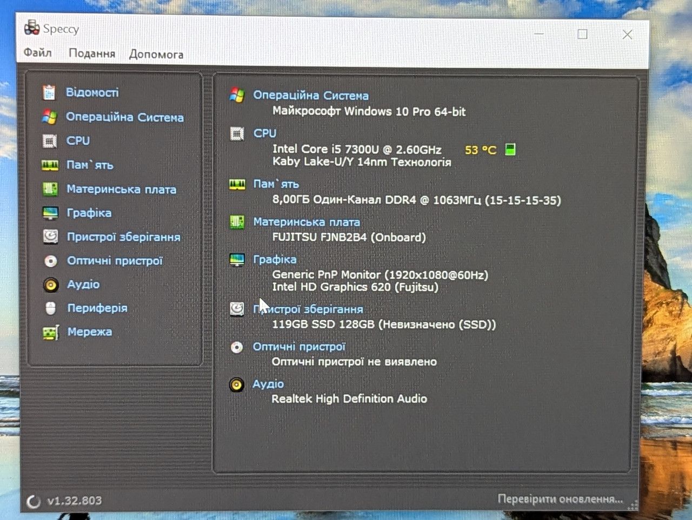Click the Windows flag icon in sidebar
Viewport: 692px width, 520px height.
pos(50,117)
